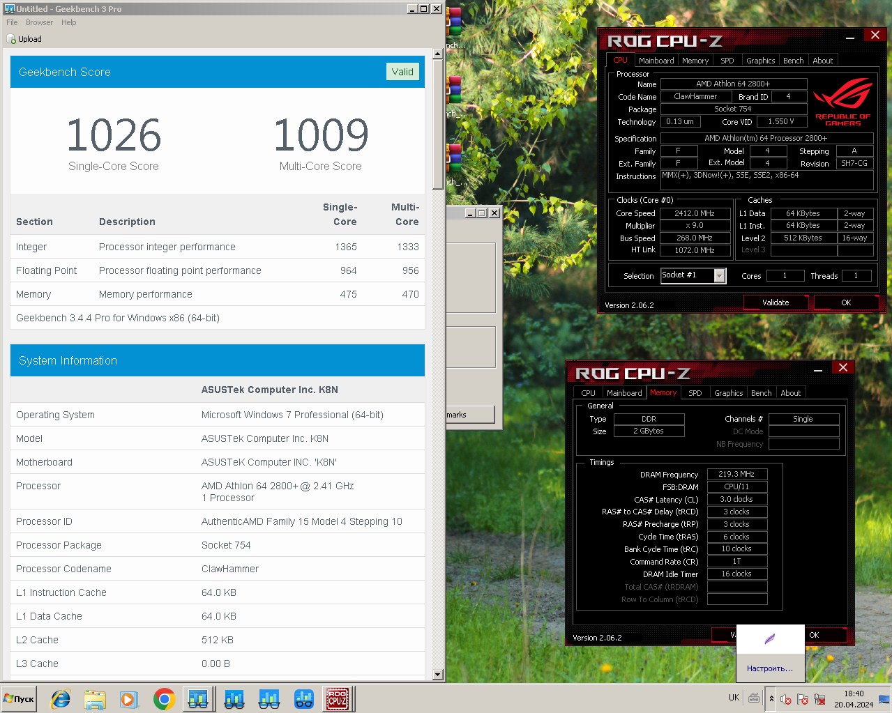Open the Help menu in Geekbench
892x713 pixels.
[68, 22]
